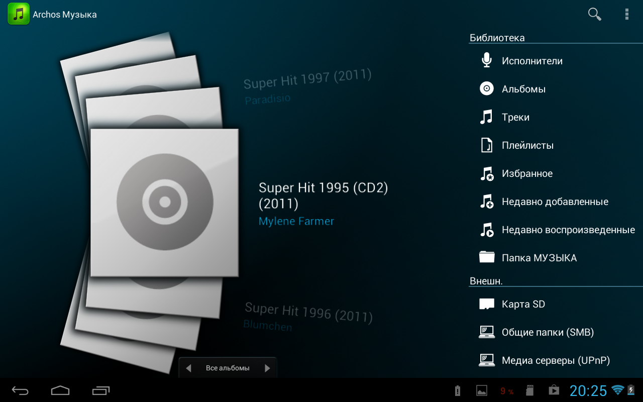The image size is (643, 402).
Task: Switch to the next album category with the right arrow
Action: (267, 368)
